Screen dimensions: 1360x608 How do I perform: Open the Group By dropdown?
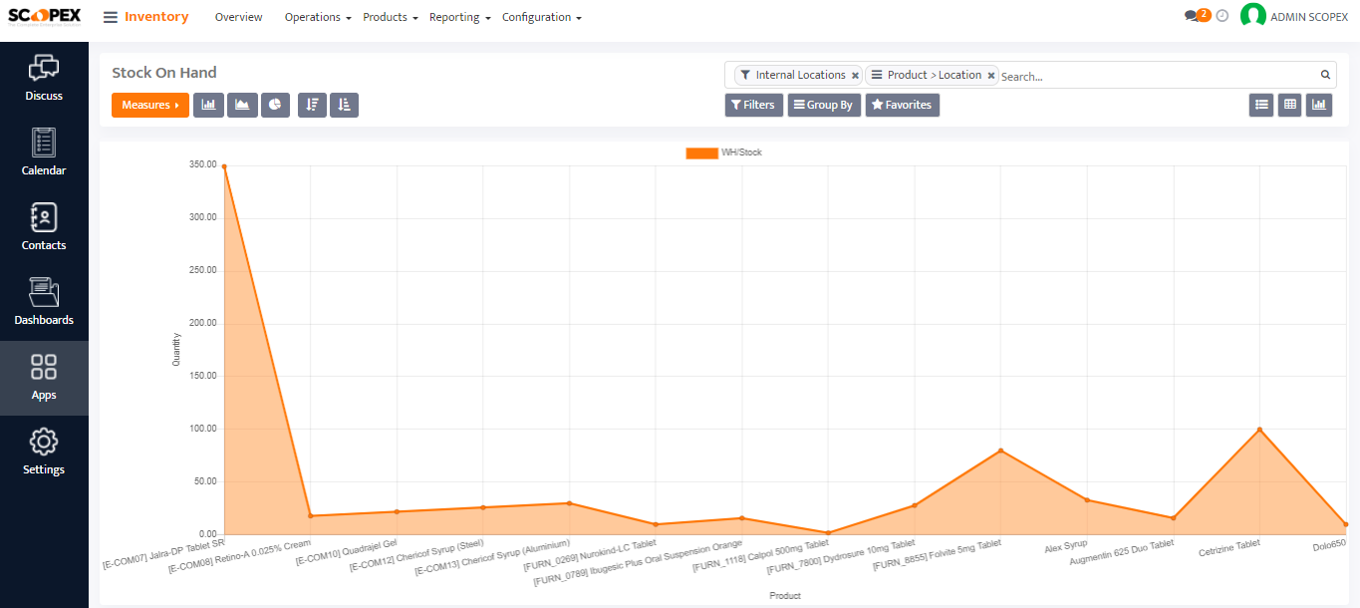824,105
